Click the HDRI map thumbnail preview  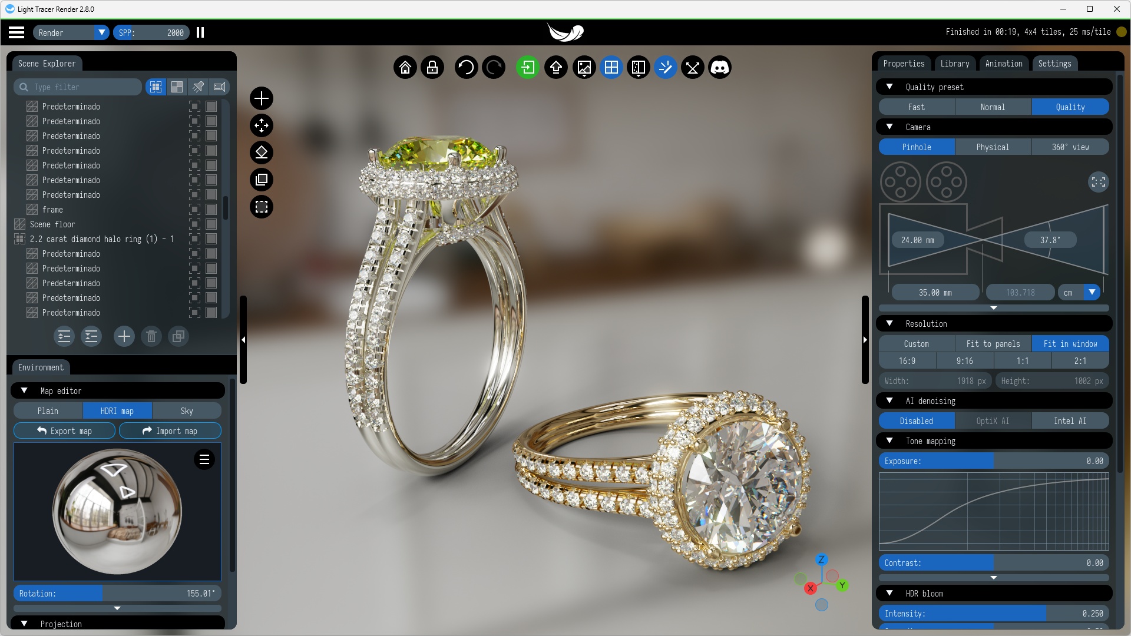coord(117,512)
